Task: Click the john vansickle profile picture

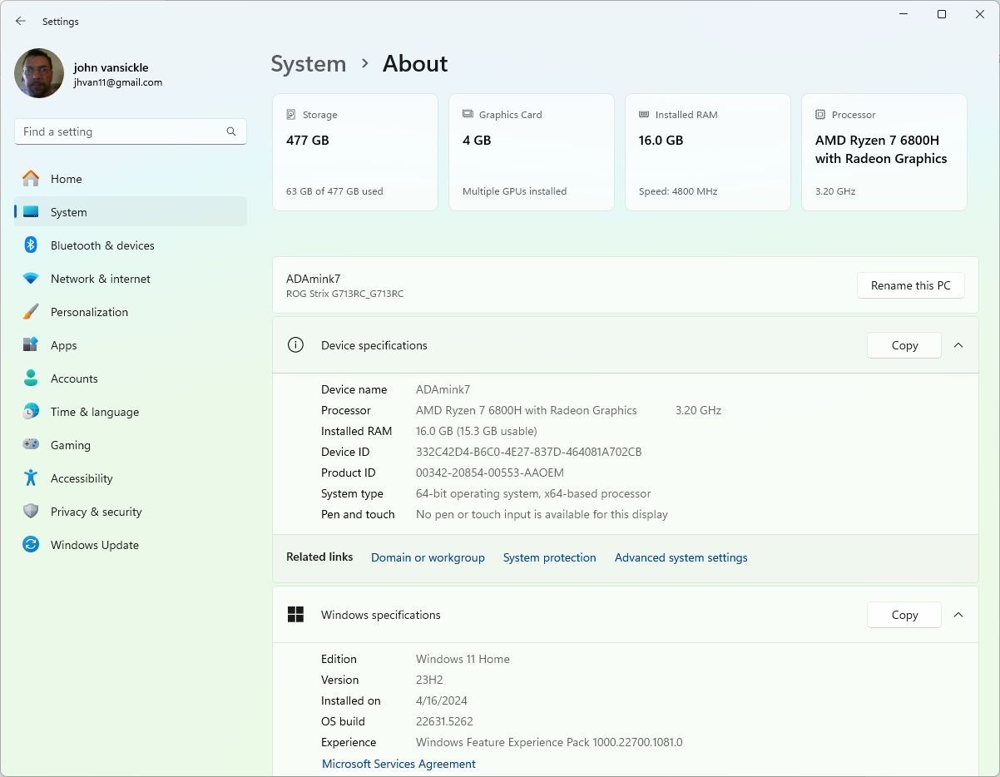Action: pos(39,73)
